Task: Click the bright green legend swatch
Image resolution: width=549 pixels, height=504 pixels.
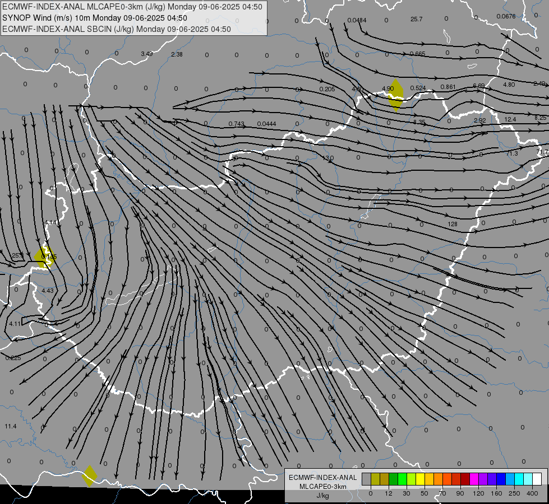Action: [402, 479]
